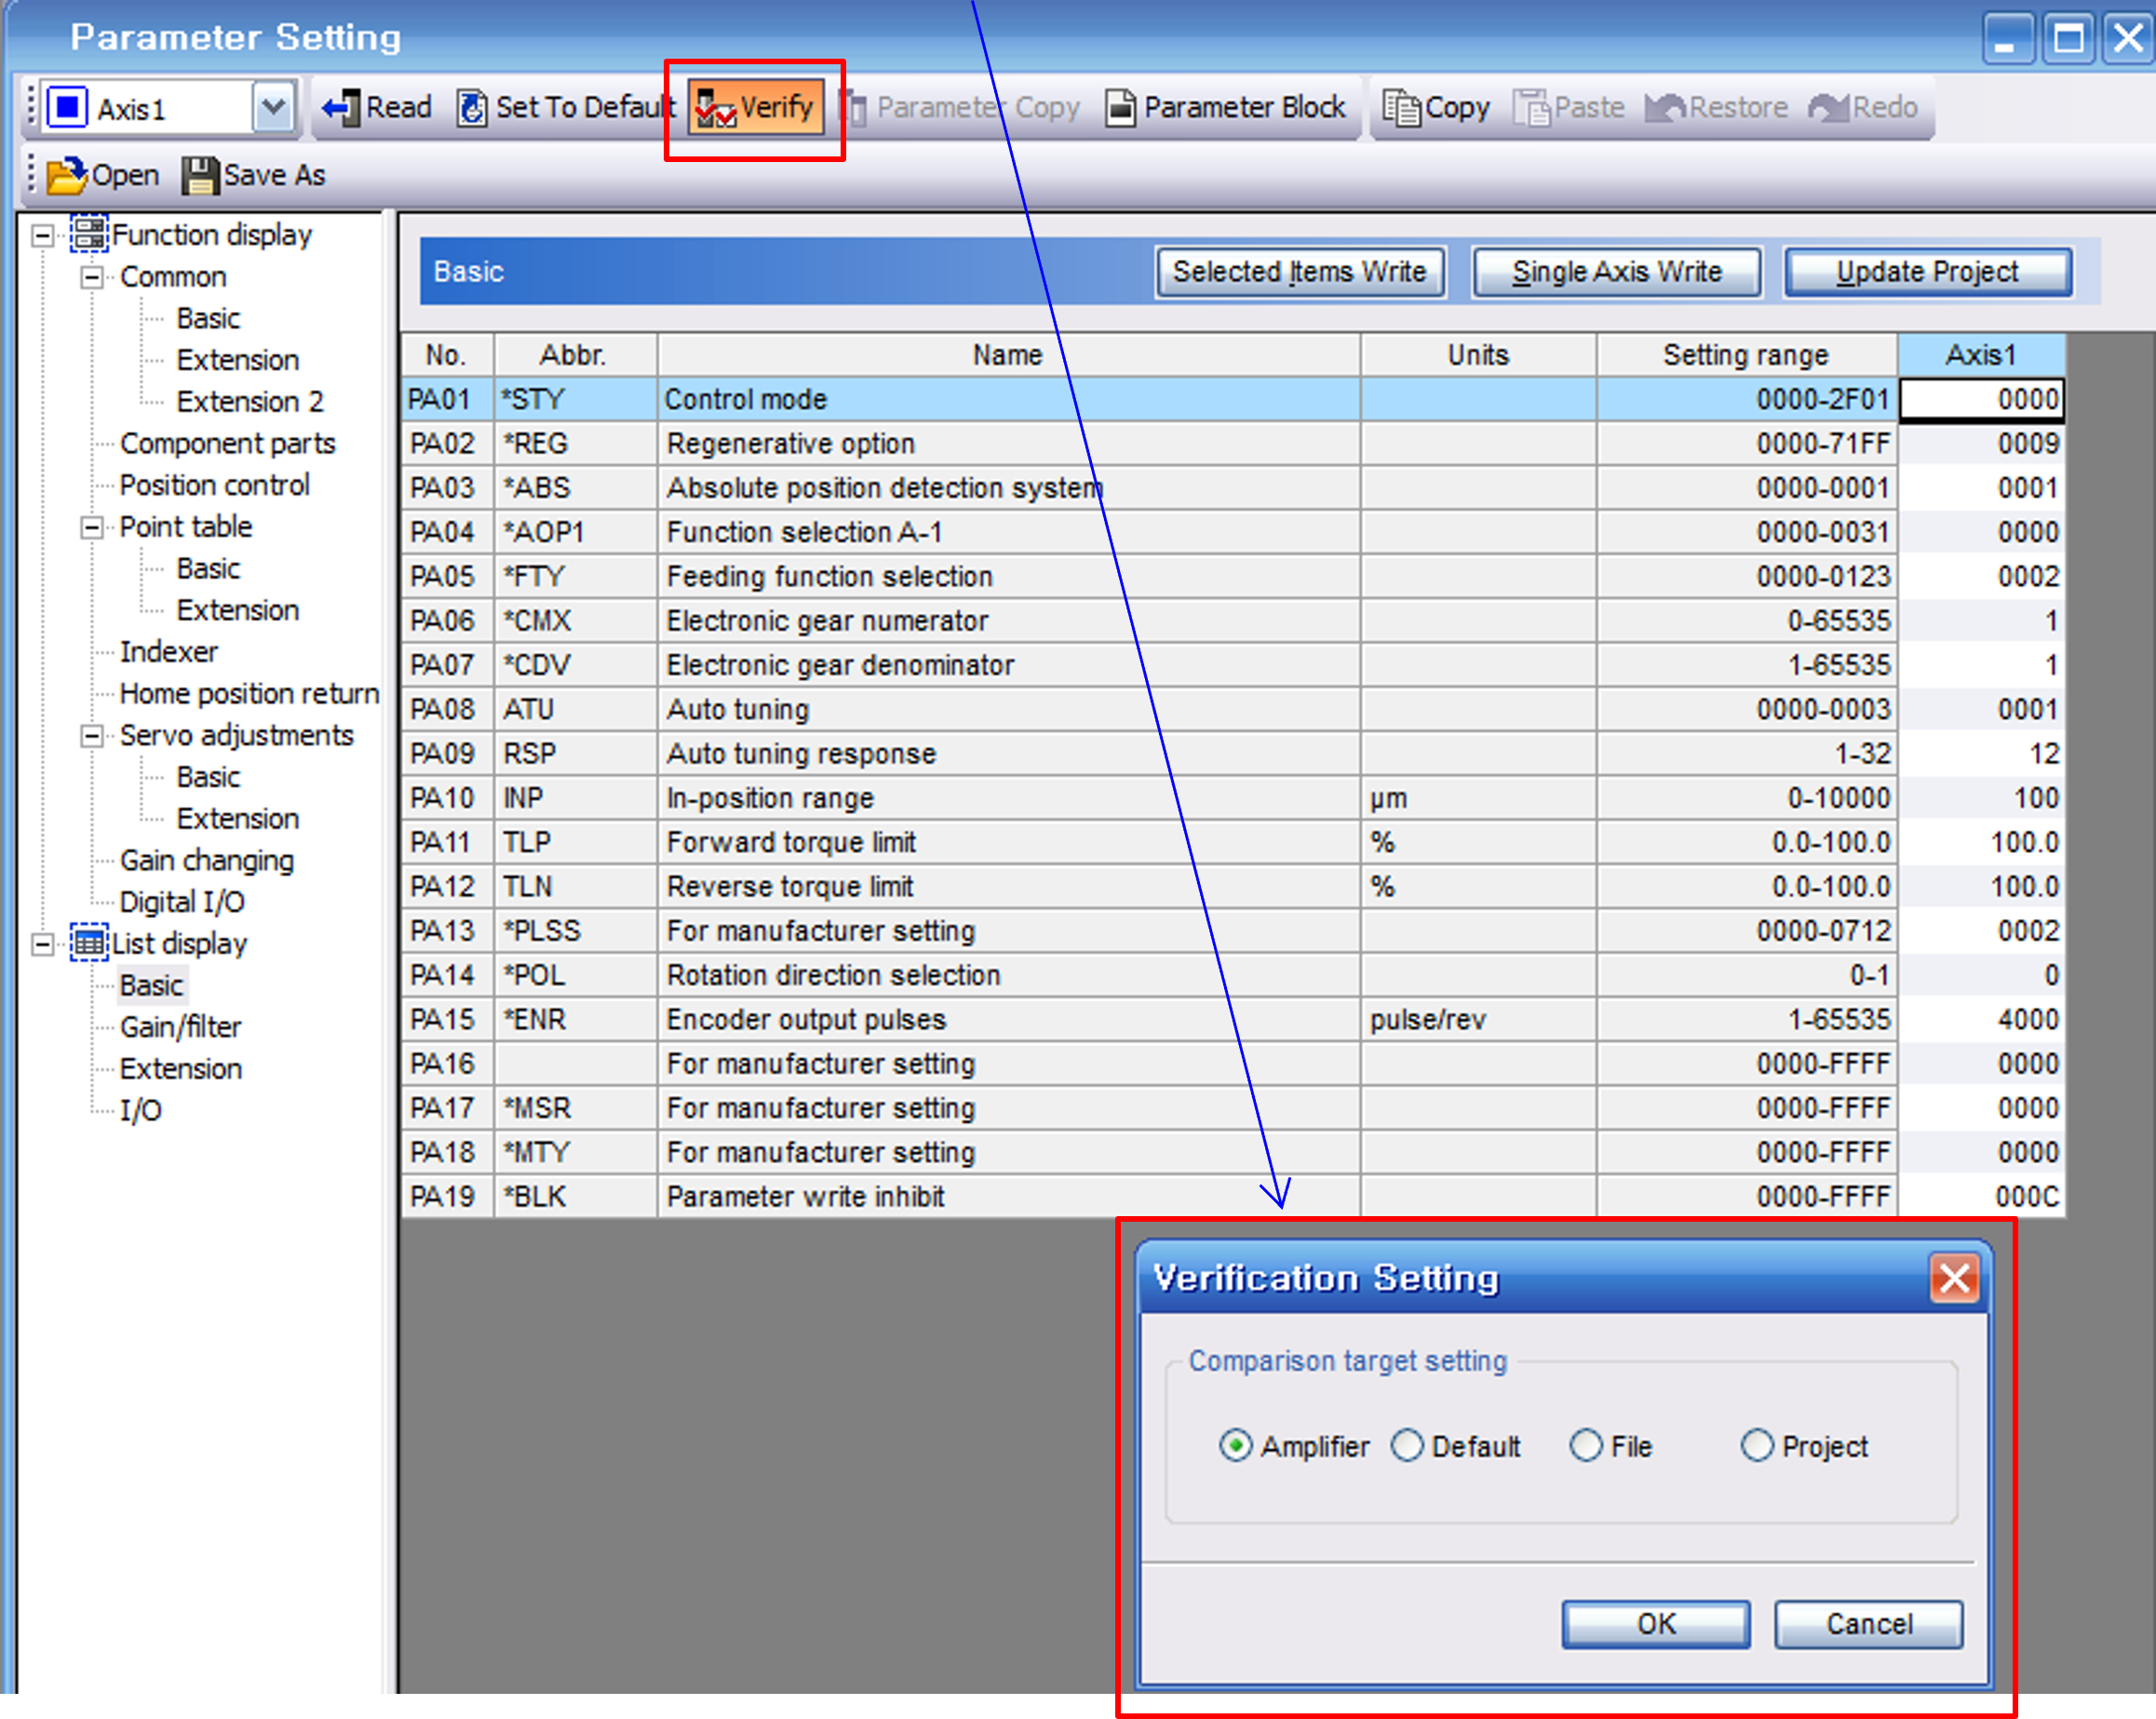Click the Read toolbar icon
This screenshot has width=2156, height=1719.
coord(342,107)
